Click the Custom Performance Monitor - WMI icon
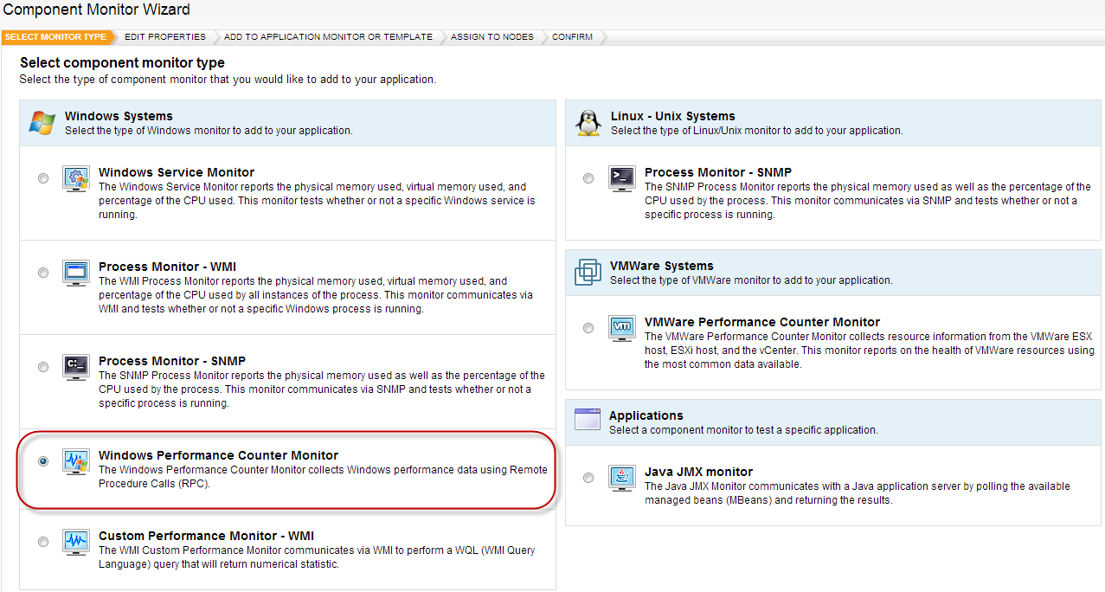Screen dimensions: 1105x592 tap(76, 542)
